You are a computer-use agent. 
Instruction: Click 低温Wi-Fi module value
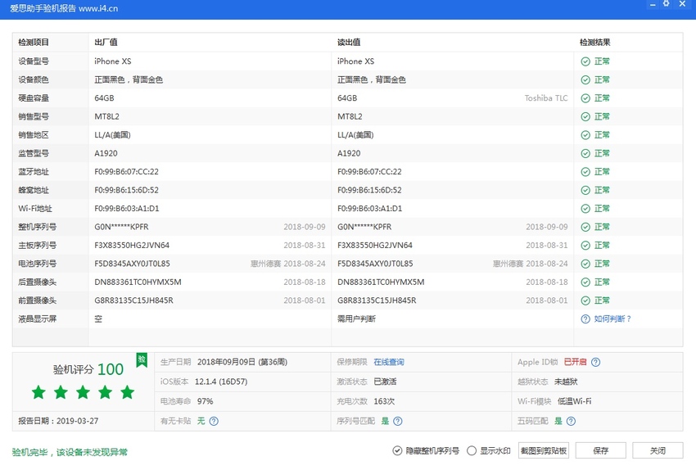pyautogui.click(x=574, y=402)
